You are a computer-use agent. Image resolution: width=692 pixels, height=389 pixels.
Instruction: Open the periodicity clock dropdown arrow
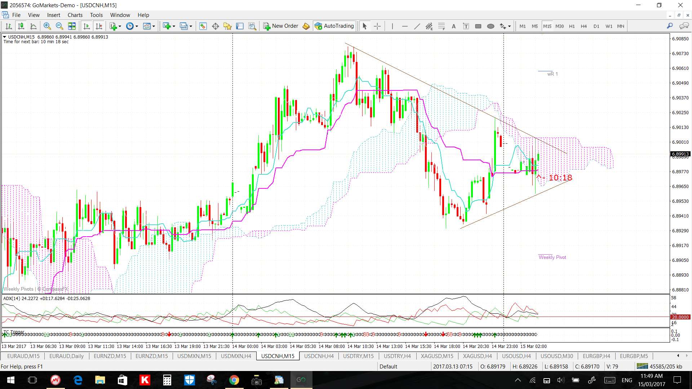[x=137, y=26]
